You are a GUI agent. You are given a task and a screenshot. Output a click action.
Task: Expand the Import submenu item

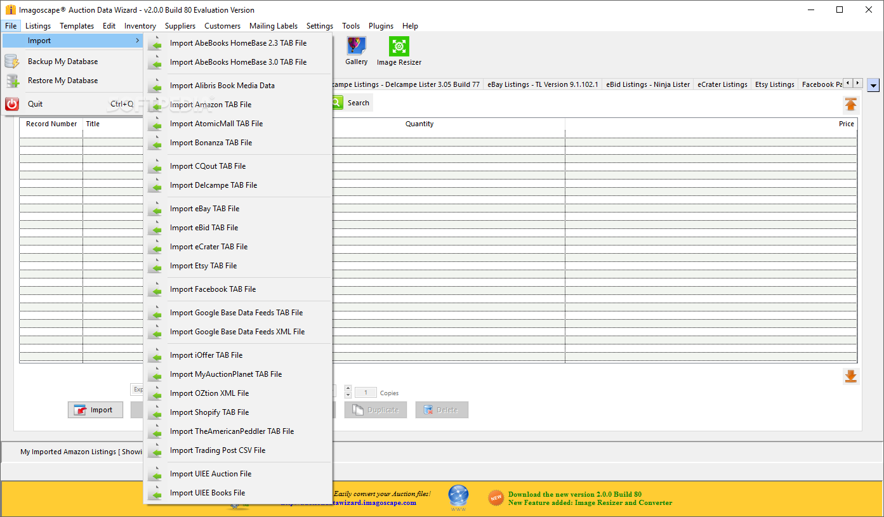tap(73, 41)
